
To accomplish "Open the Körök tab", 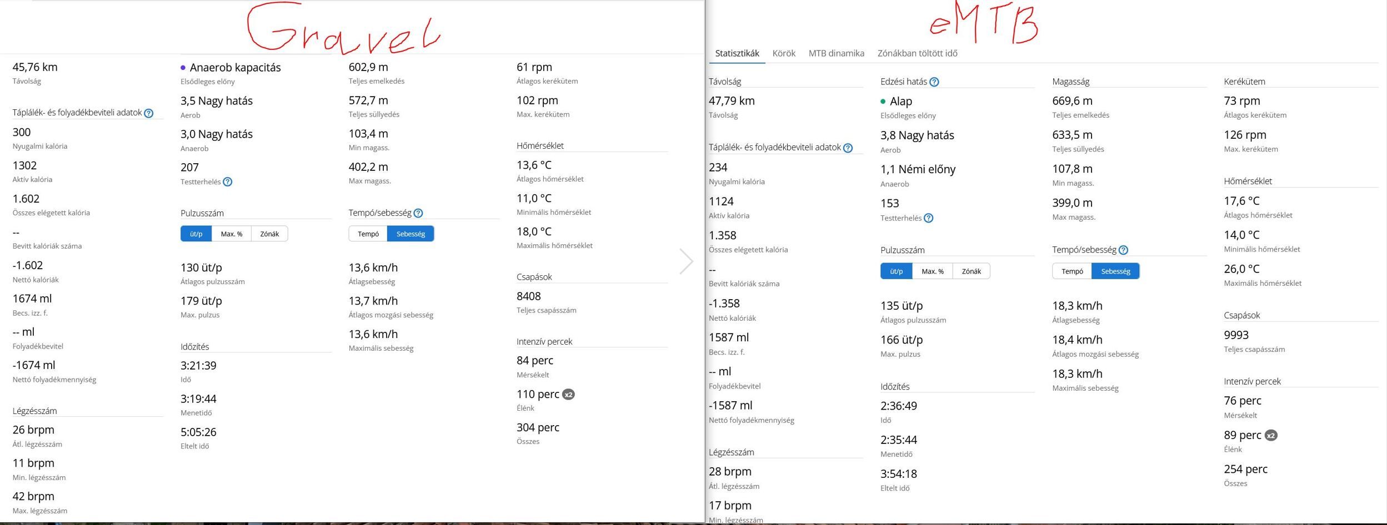I will point(784,53).
